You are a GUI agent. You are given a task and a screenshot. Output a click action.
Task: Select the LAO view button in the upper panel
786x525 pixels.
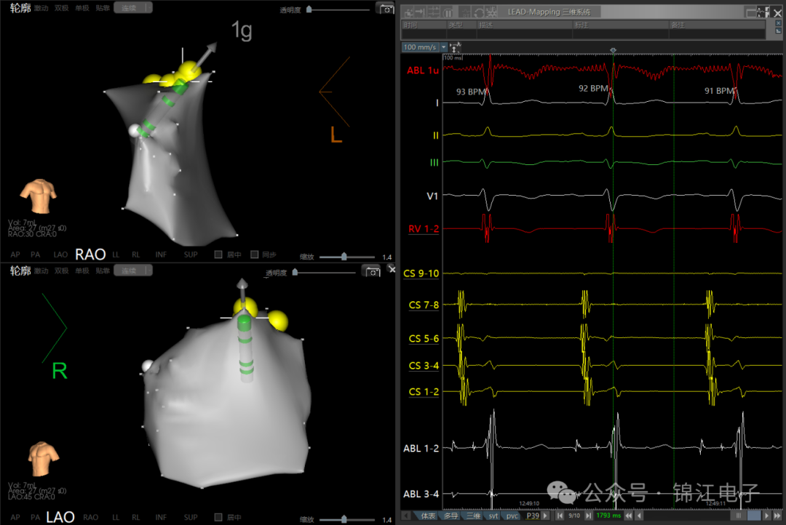[60, 255]
